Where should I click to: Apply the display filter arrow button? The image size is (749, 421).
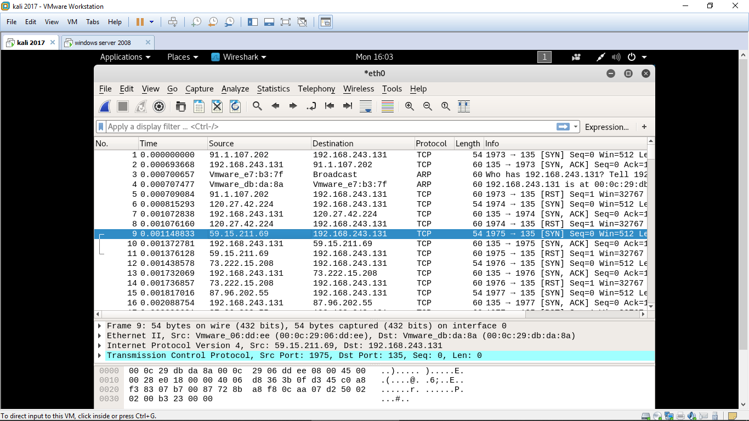(563, 127)
